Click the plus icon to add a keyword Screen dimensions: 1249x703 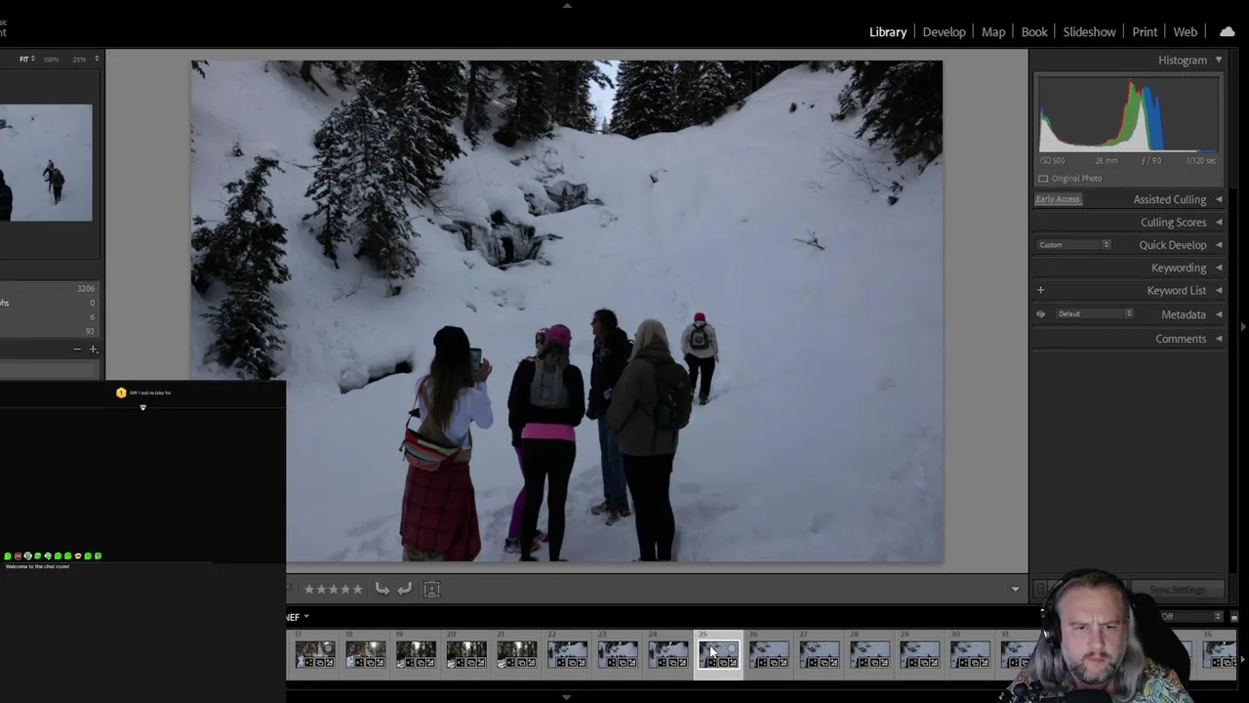1040,290
